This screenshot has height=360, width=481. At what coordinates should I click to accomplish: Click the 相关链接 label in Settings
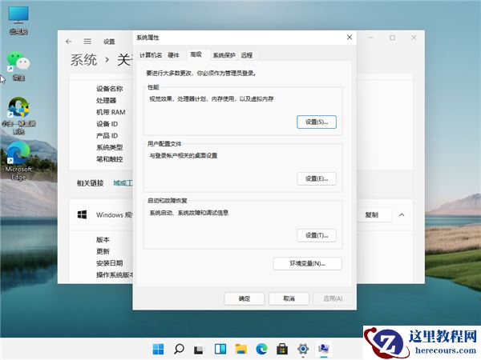tap(90, 182)
